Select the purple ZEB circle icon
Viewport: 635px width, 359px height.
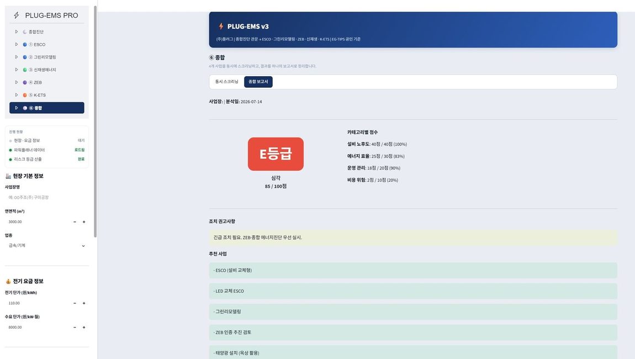pyautogui.click(x=25, y=82)
